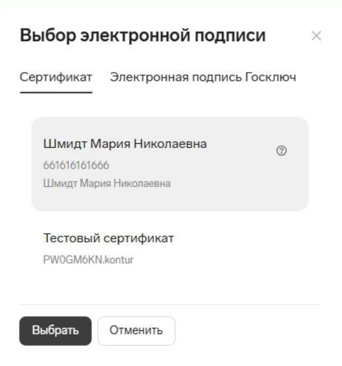Viewport: 342px width, 366px height.
Task: Click the word подписи in the dialog title
Action: [230, 36]
